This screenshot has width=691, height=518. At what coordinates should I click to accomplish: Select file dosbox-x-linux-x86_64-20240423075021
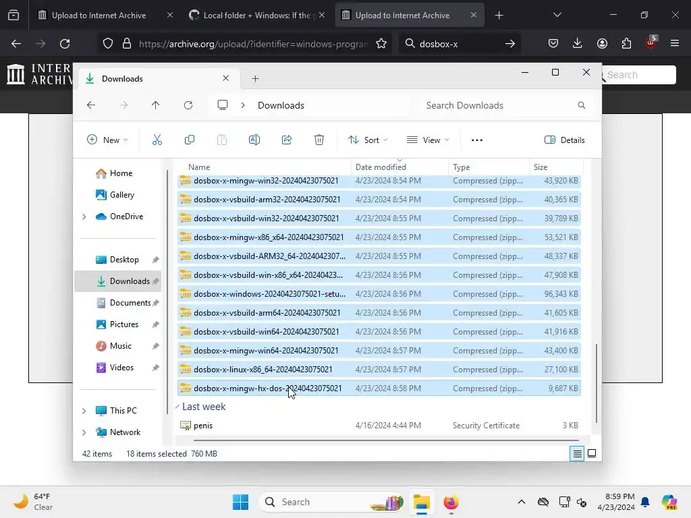[x=379, y=370]
